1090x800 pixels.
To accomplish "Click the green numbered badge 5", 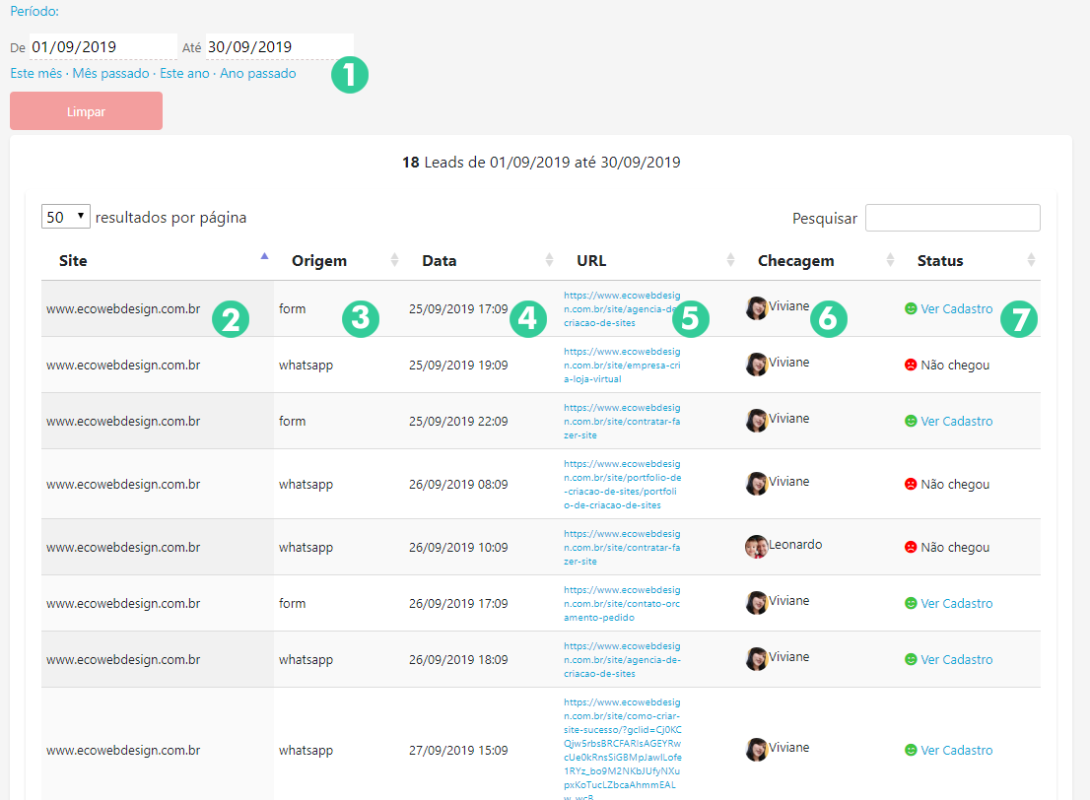I will [x=689, y=317].
